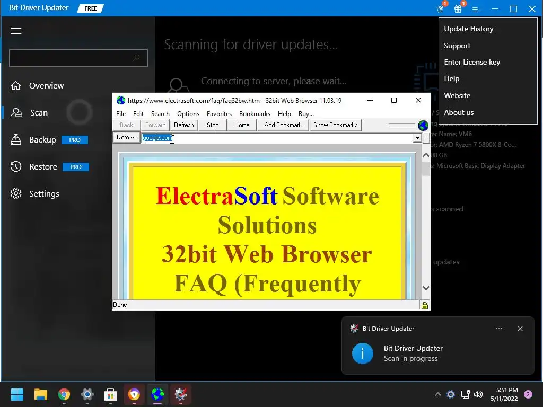The width and height of the screenshot is (543, 407).
Task: Open the browser Options menu
Action: [188, 114]
